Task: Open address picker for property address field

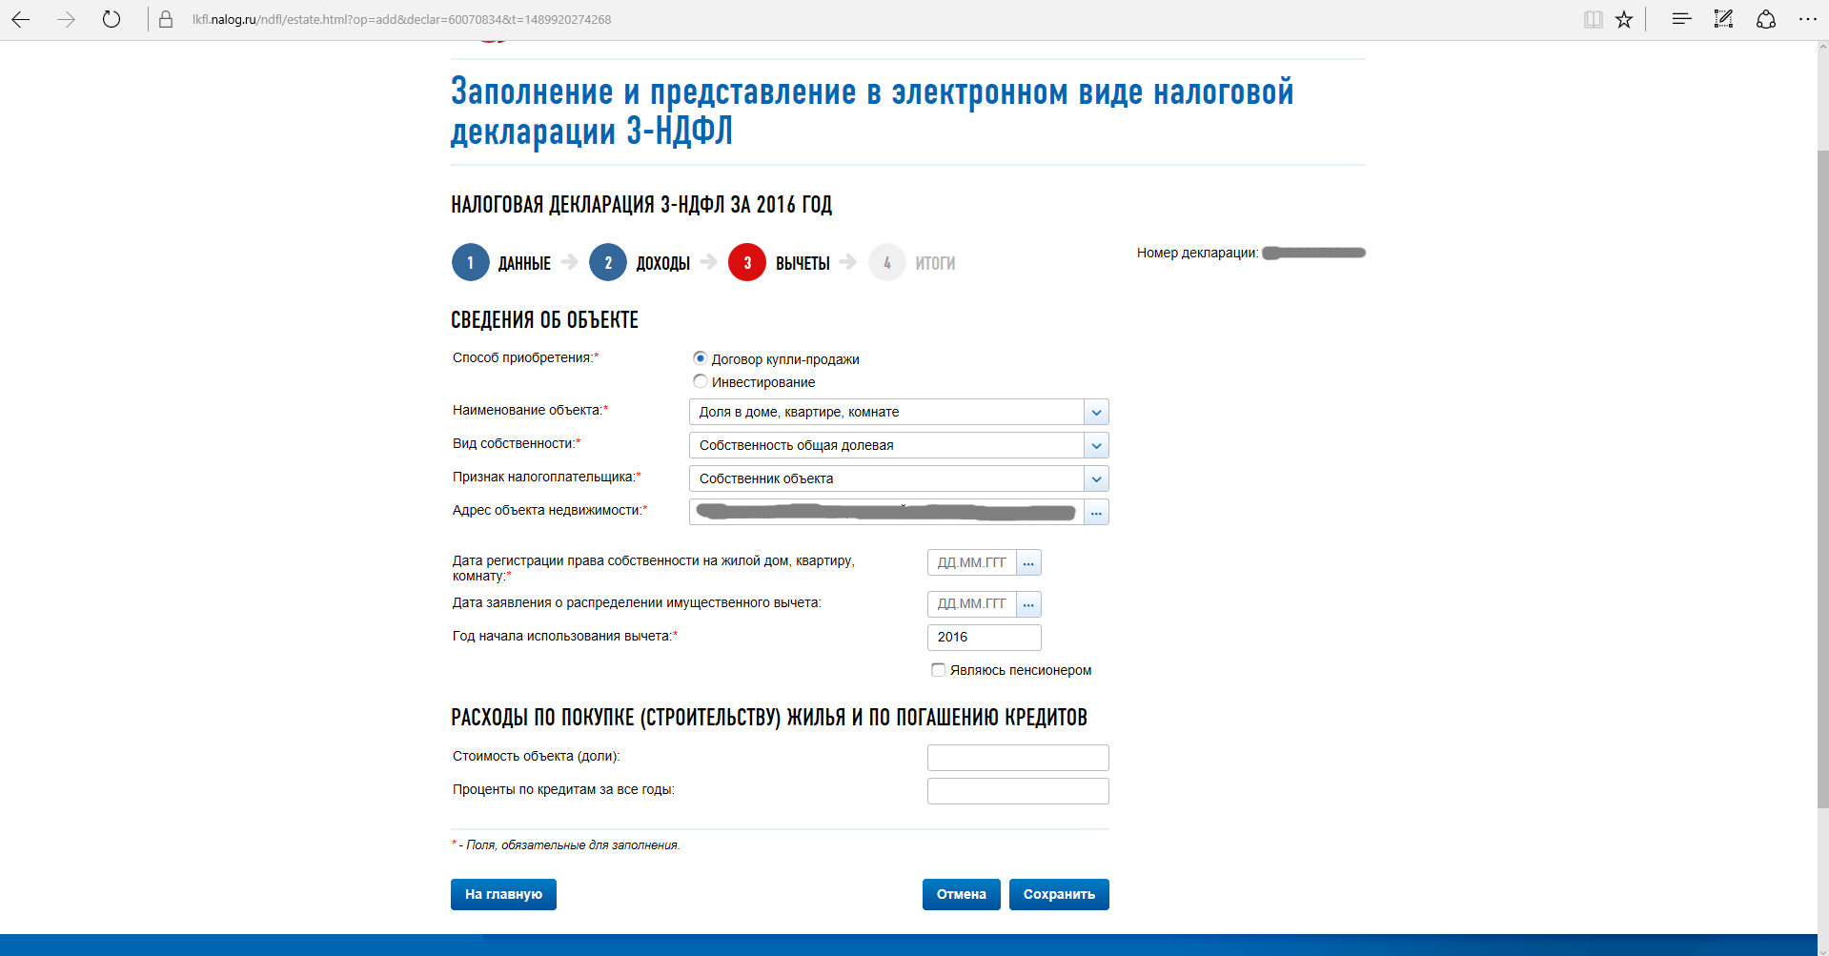Action: (1096, 513)
